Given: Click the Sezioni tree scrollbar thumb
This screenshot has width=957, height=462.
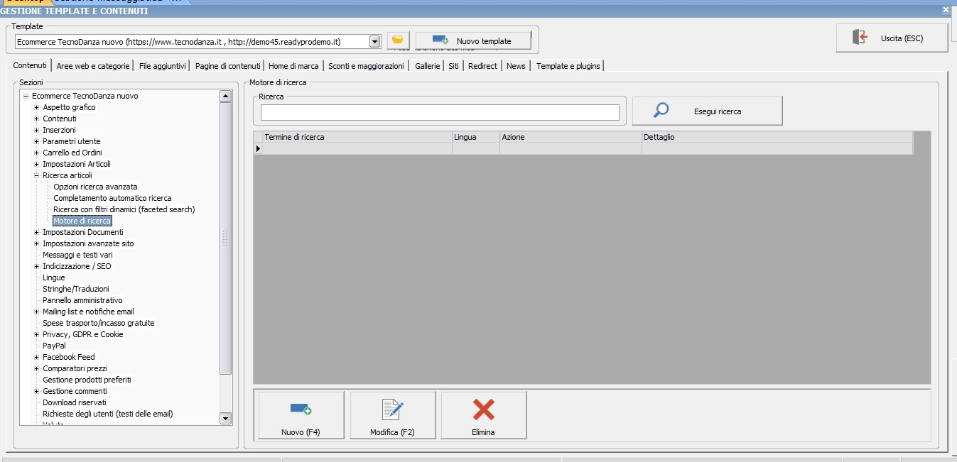Looking at the screenshot, I should [226, 238].
